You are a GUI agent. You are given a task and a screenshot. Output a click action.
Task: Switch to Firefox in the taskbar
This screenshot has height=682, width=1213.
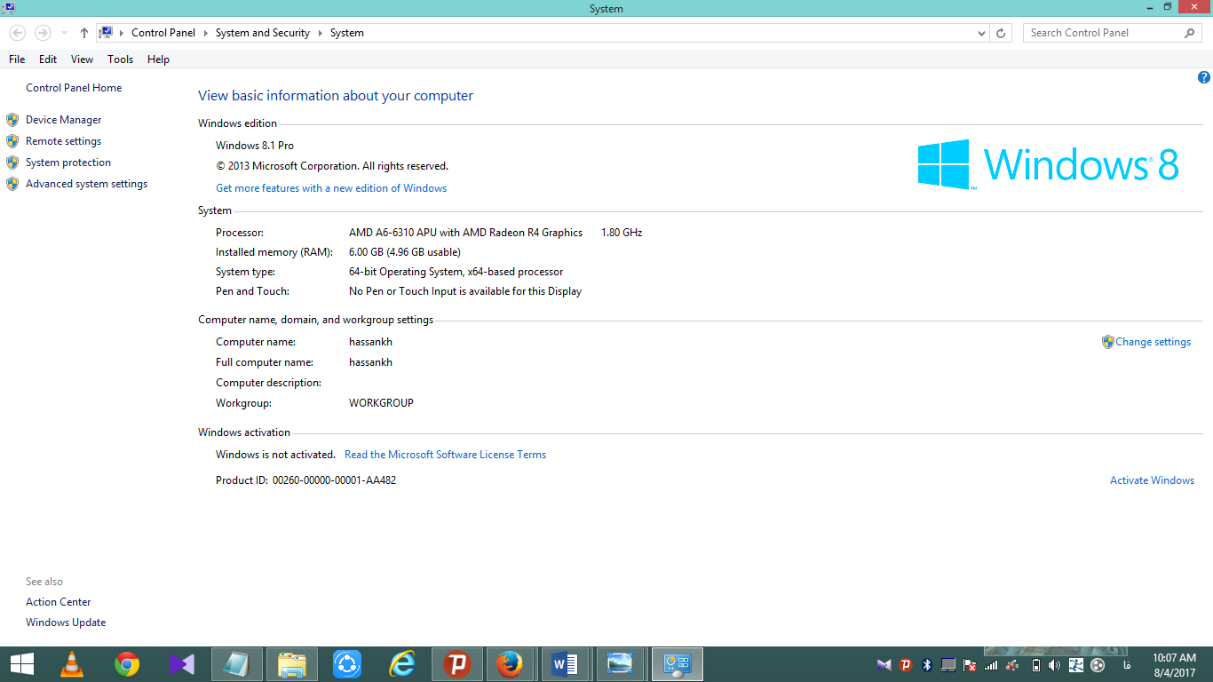click(x=509, y=664)
